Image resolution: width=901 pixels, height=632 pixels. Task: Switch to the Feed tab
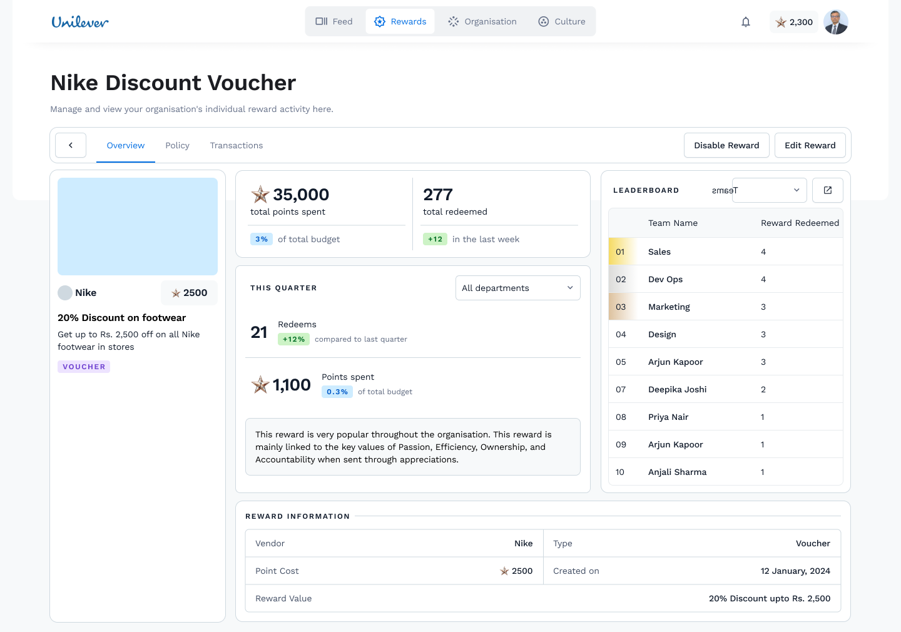334,21
